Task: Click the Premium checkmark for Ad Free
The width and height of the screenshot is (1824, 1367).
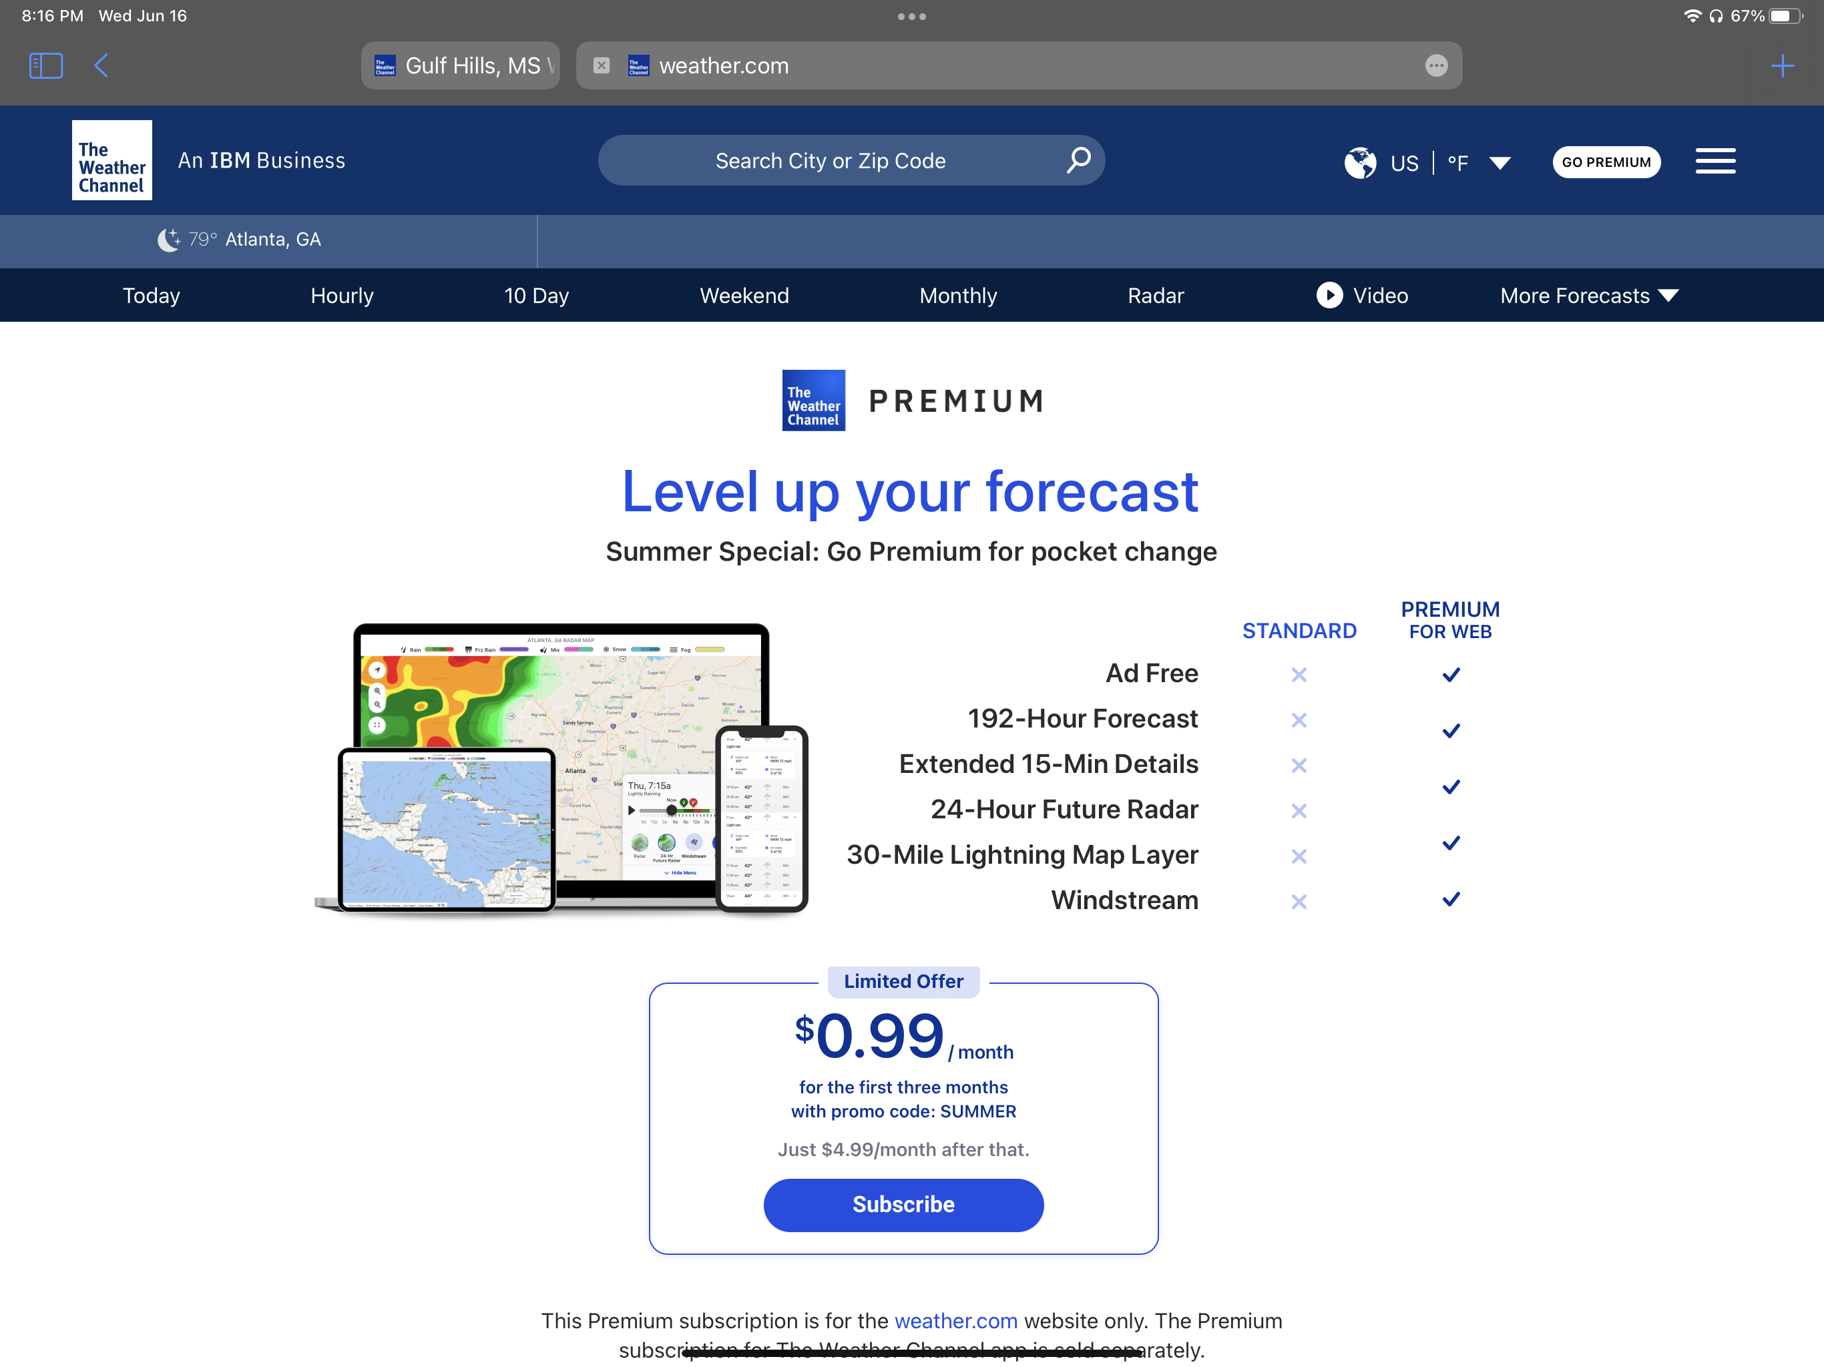Action: [x=1451, y=673]
